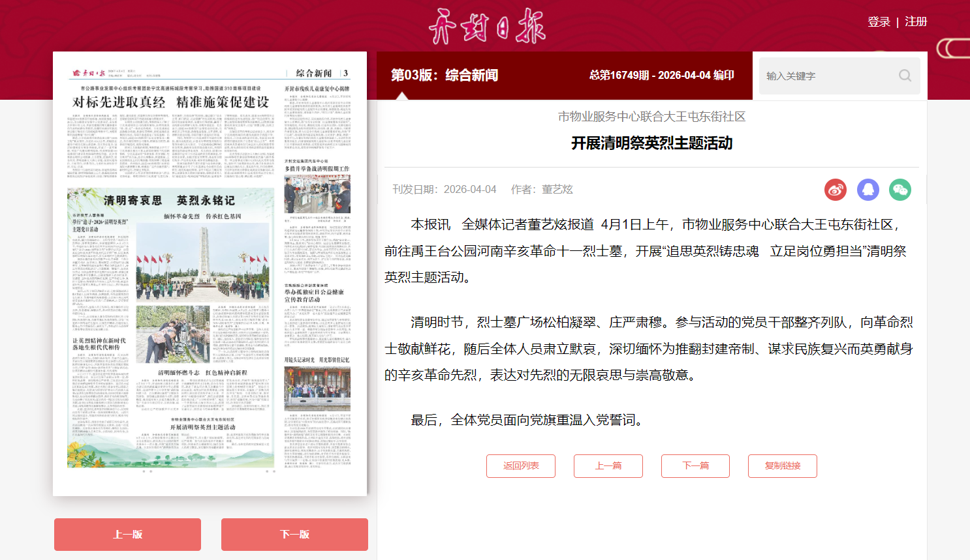The height and width of the screenshot is (560, 970).
Task: Share article to Weibo
Action: coord(836,190)
